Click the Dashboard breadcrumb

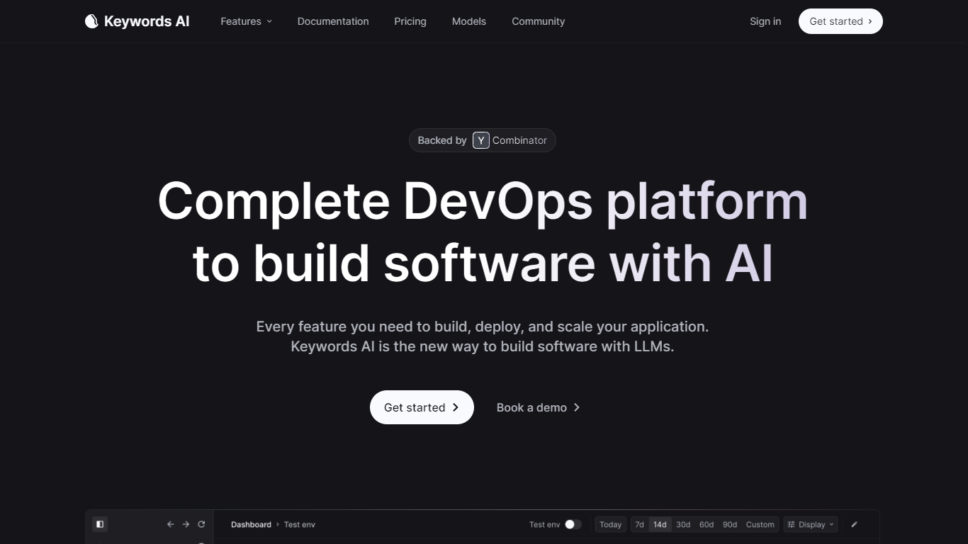point(251,525)
